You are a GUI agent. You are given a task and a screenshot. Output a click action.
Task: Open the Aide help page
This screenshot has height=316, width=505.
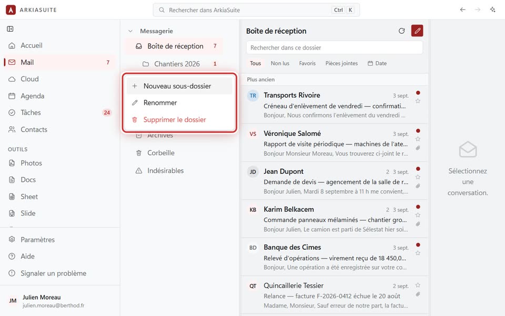pyautogui.click(x=60, y=256)
